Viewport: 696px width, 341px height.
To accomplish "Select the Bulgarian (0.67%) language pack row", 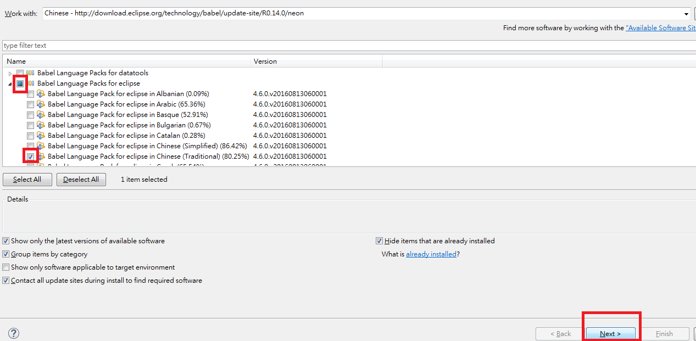I will [x=129, y=125].
